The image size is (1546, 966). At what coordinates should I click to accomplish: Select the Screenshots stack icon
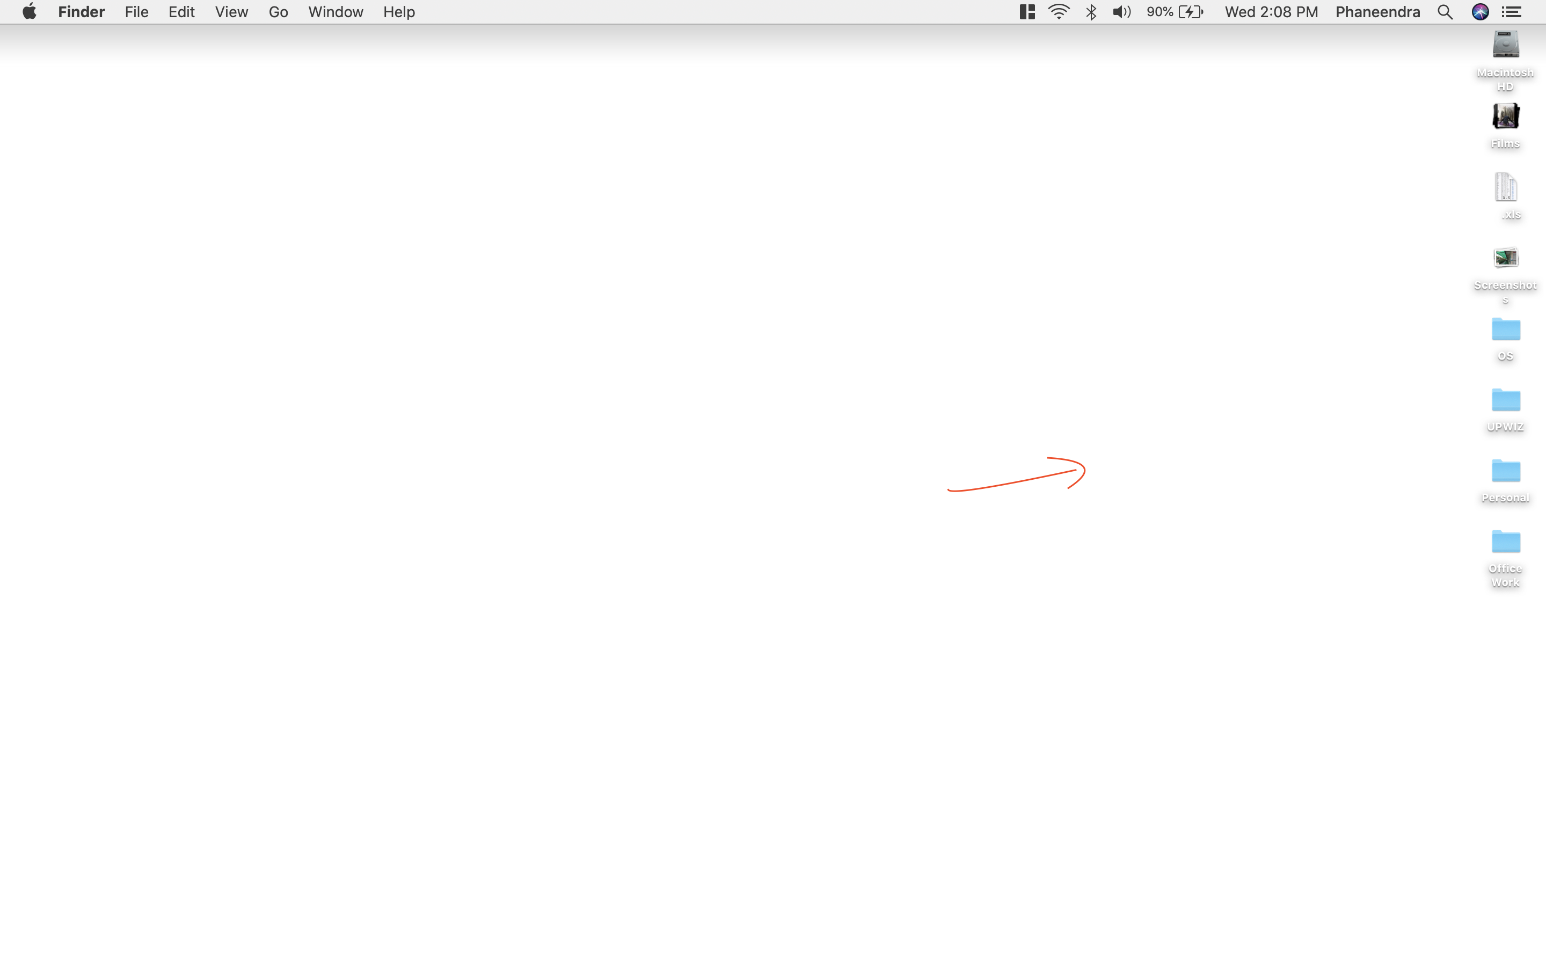(x=1505, y=258)
